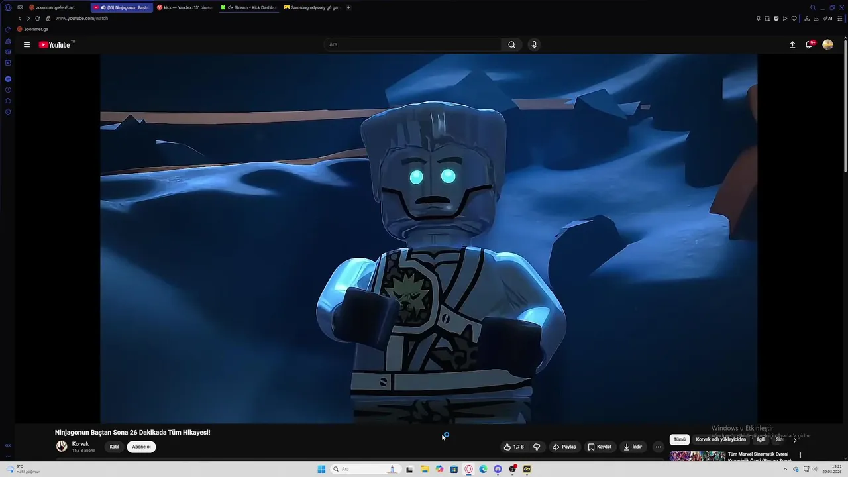Show hidden system tray icons
The image size is (848, 477).
[785, 469]
